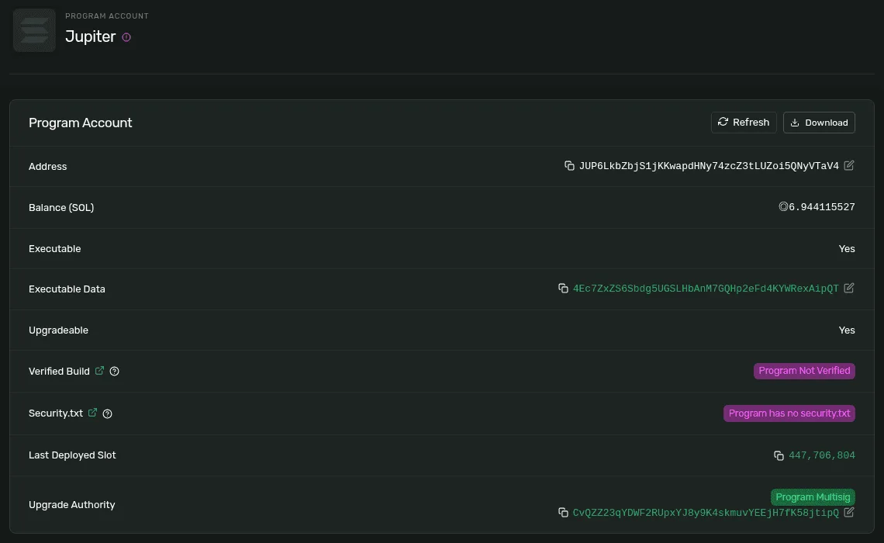Select the JUP6Lkb program address text
Viewport: 884px width, 543px height.
[709, 166]
